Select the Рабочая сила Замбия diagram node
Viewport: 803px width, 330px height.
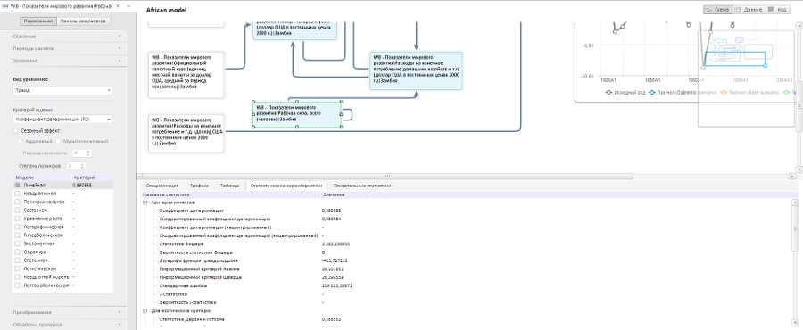297,114
